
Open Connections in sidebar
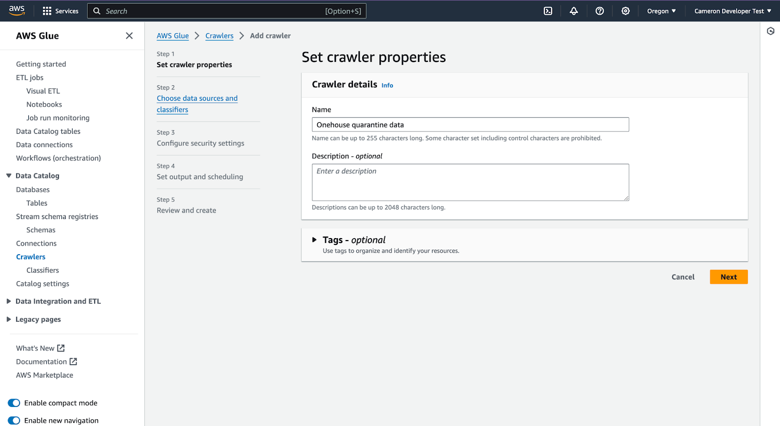click(36, 243)
